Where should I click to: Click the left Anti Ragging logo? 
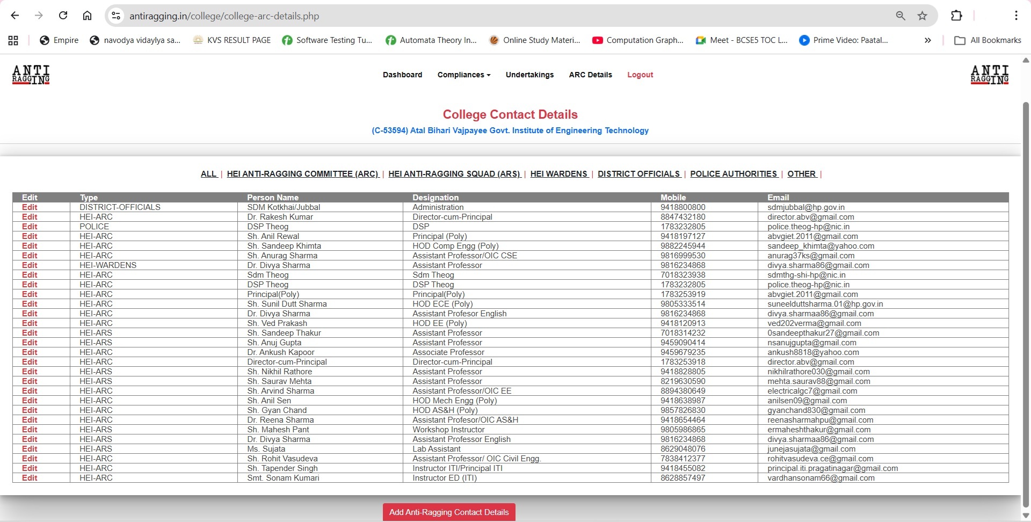coord(31,75)
